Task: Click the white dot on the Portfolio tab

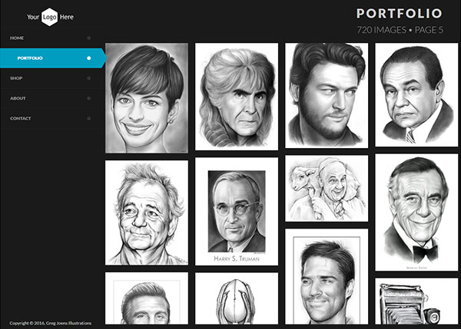Action: 89,58
